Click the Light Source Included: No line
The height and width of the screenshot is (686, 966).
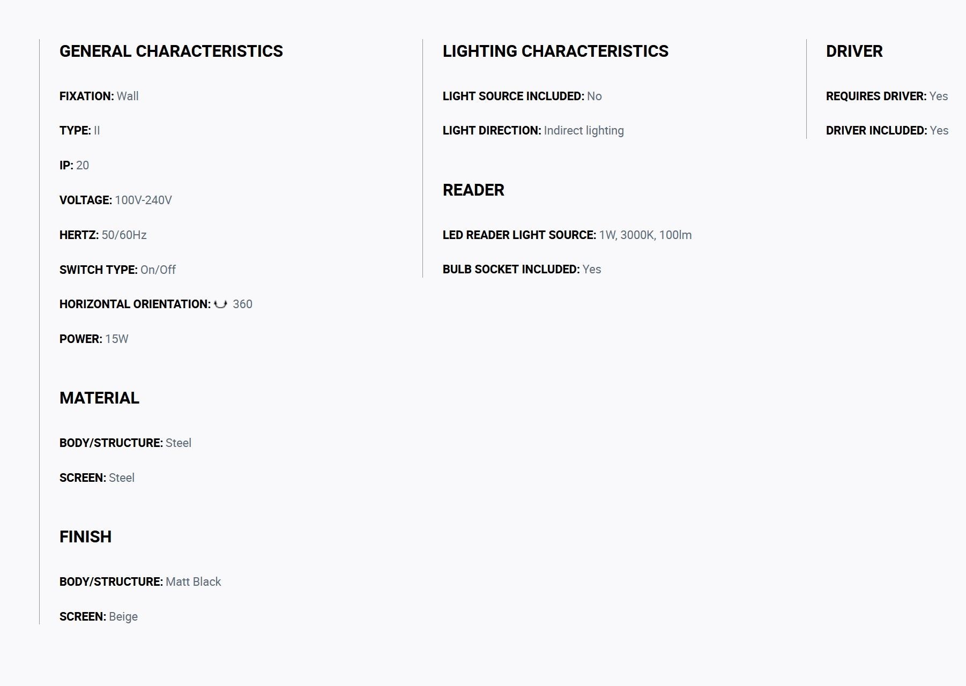click(x=522, y=96)
